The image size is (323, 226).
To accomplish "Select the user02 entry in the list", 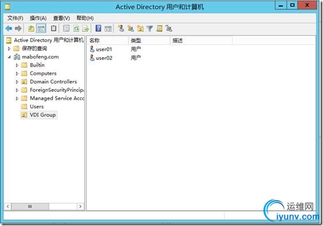I will point(104,58).
